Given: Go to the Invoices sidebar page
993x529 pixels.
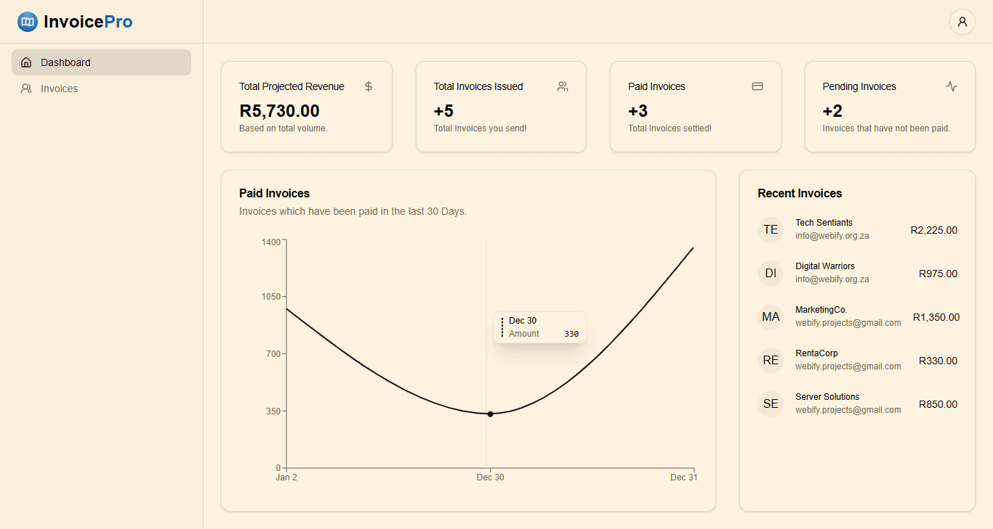Looking at the screenshot, I should pyautogui.click(x=60, y=89).
